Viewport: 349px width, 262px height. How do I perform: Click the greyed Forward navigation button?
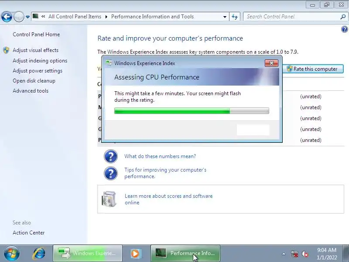[19, 17]
